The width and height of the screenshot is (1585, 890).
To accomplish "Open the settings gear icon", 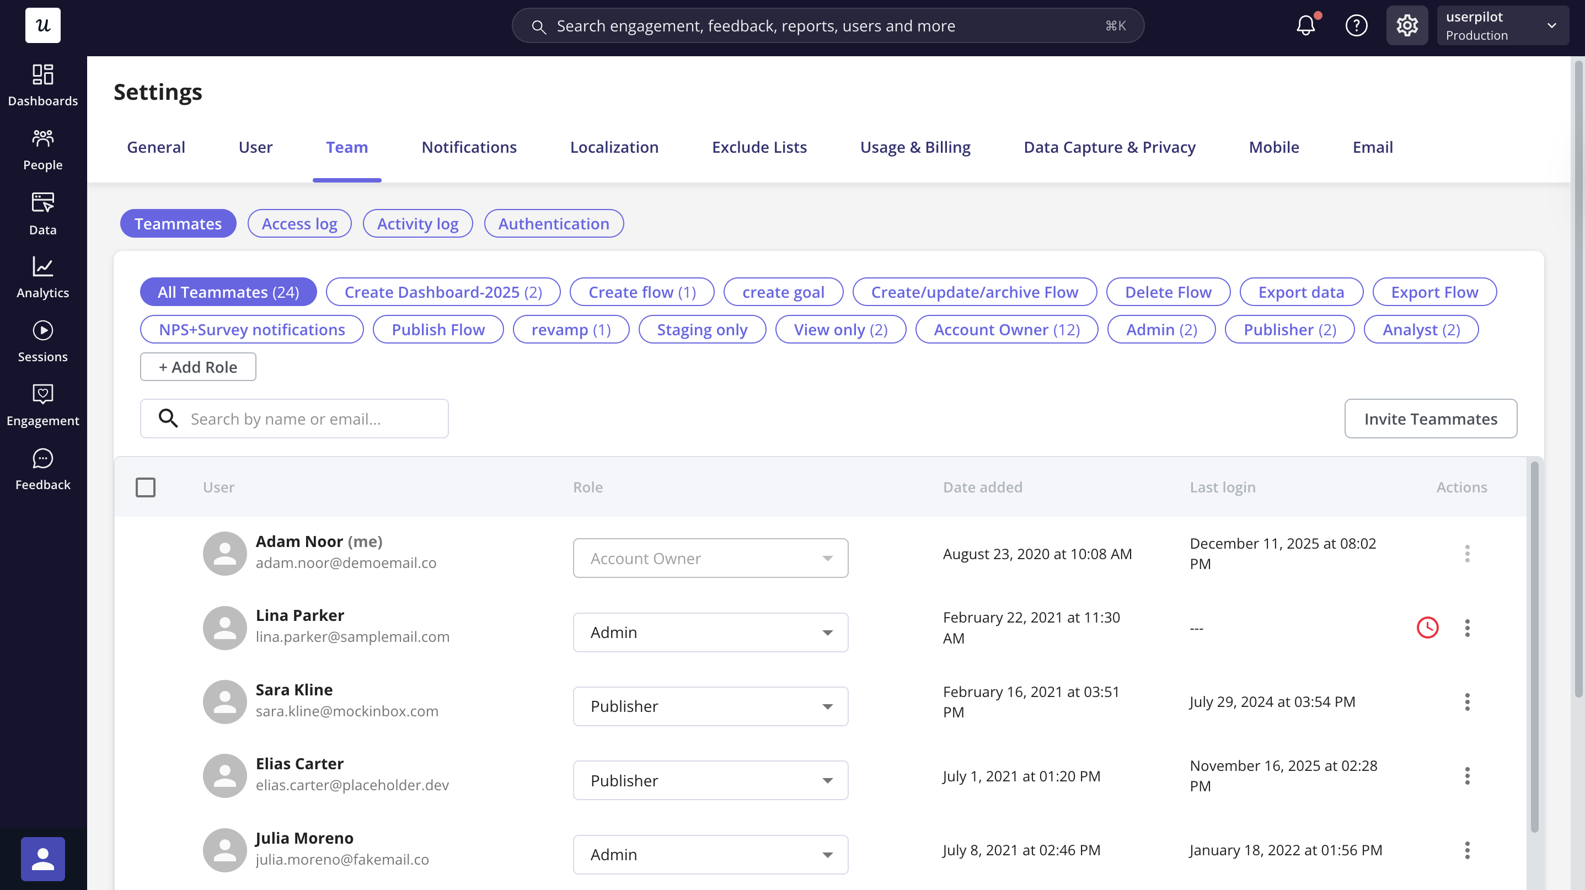I will (1406, 25).
